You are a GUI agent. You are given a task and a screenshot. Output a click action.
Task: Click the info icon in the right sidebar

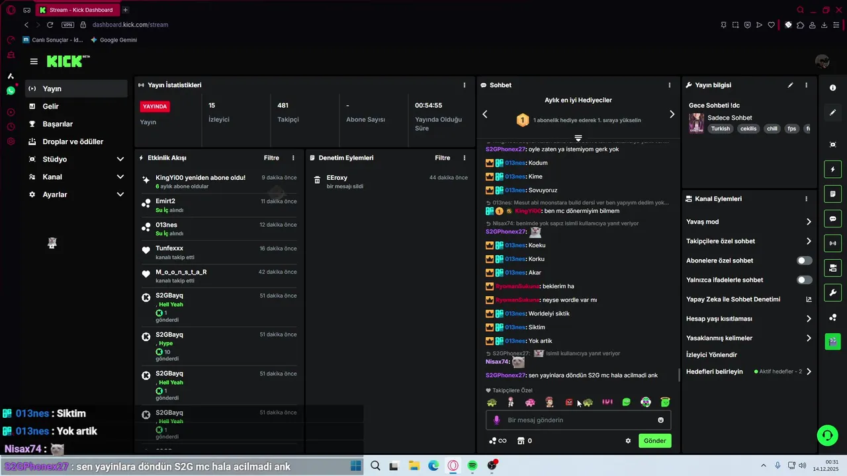(832, 88)
